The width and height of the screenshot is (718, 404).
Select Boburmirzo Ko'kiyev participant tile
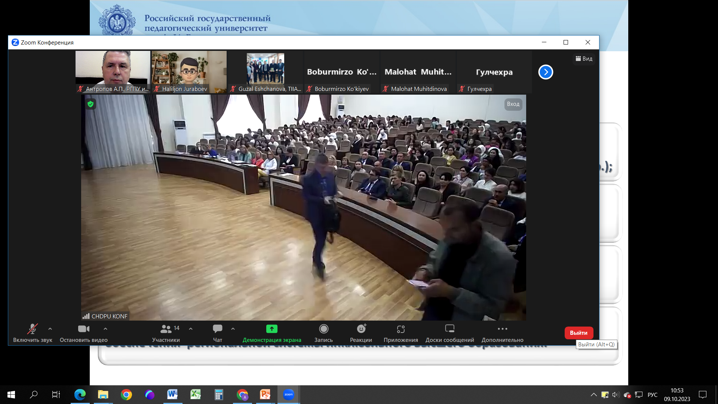pos(342,72)
